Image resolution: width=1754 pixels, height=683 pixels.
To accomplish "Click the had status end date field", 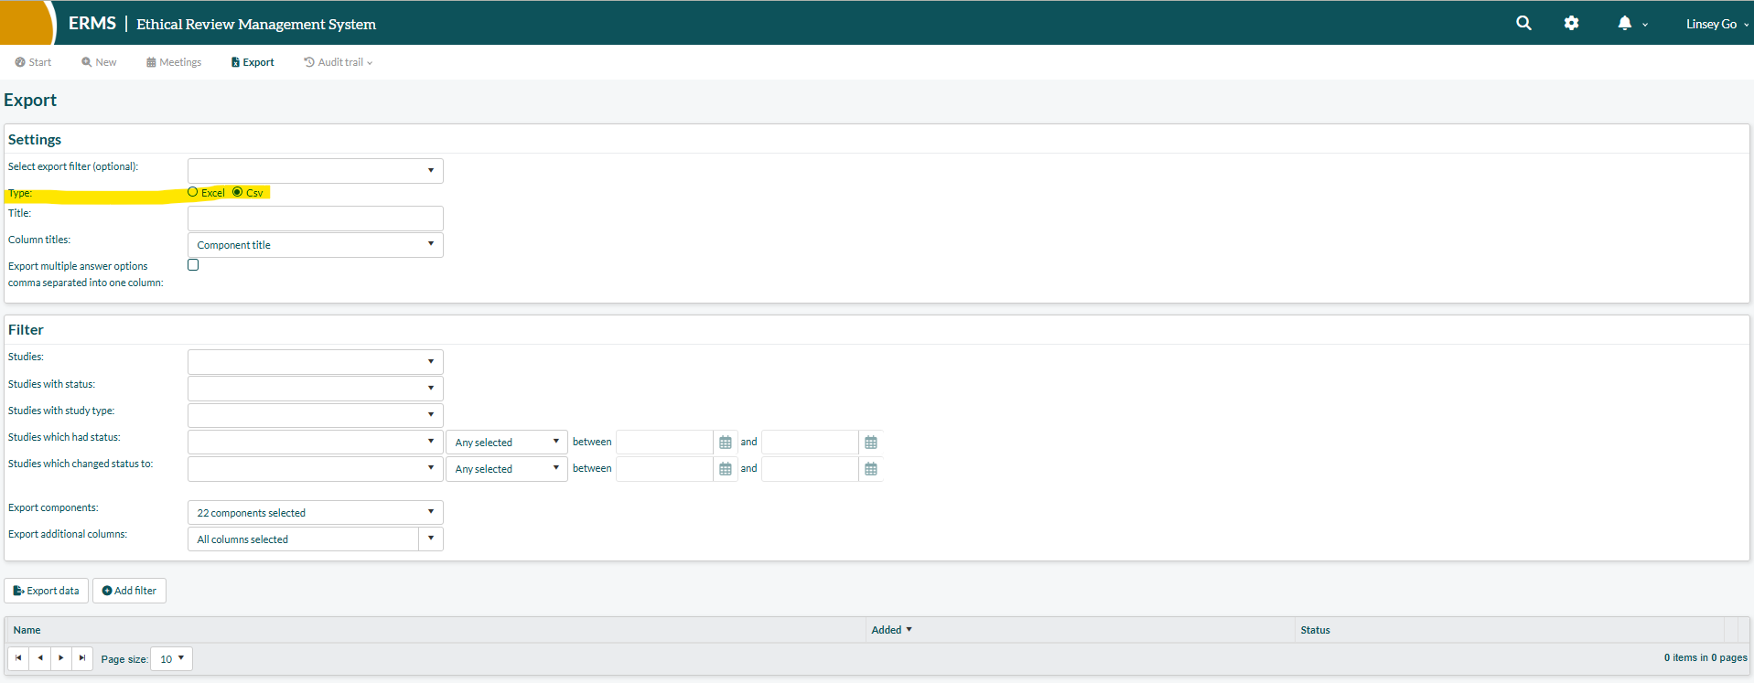I will point(811,443).
